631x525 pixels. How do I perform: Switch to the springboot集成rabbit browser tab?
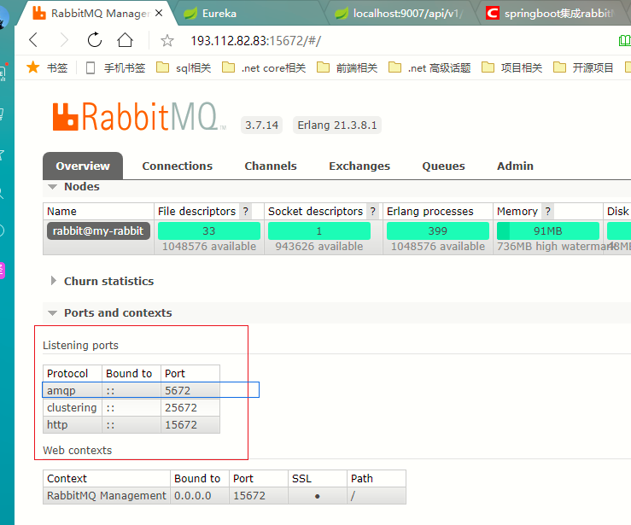click(550, 14)
